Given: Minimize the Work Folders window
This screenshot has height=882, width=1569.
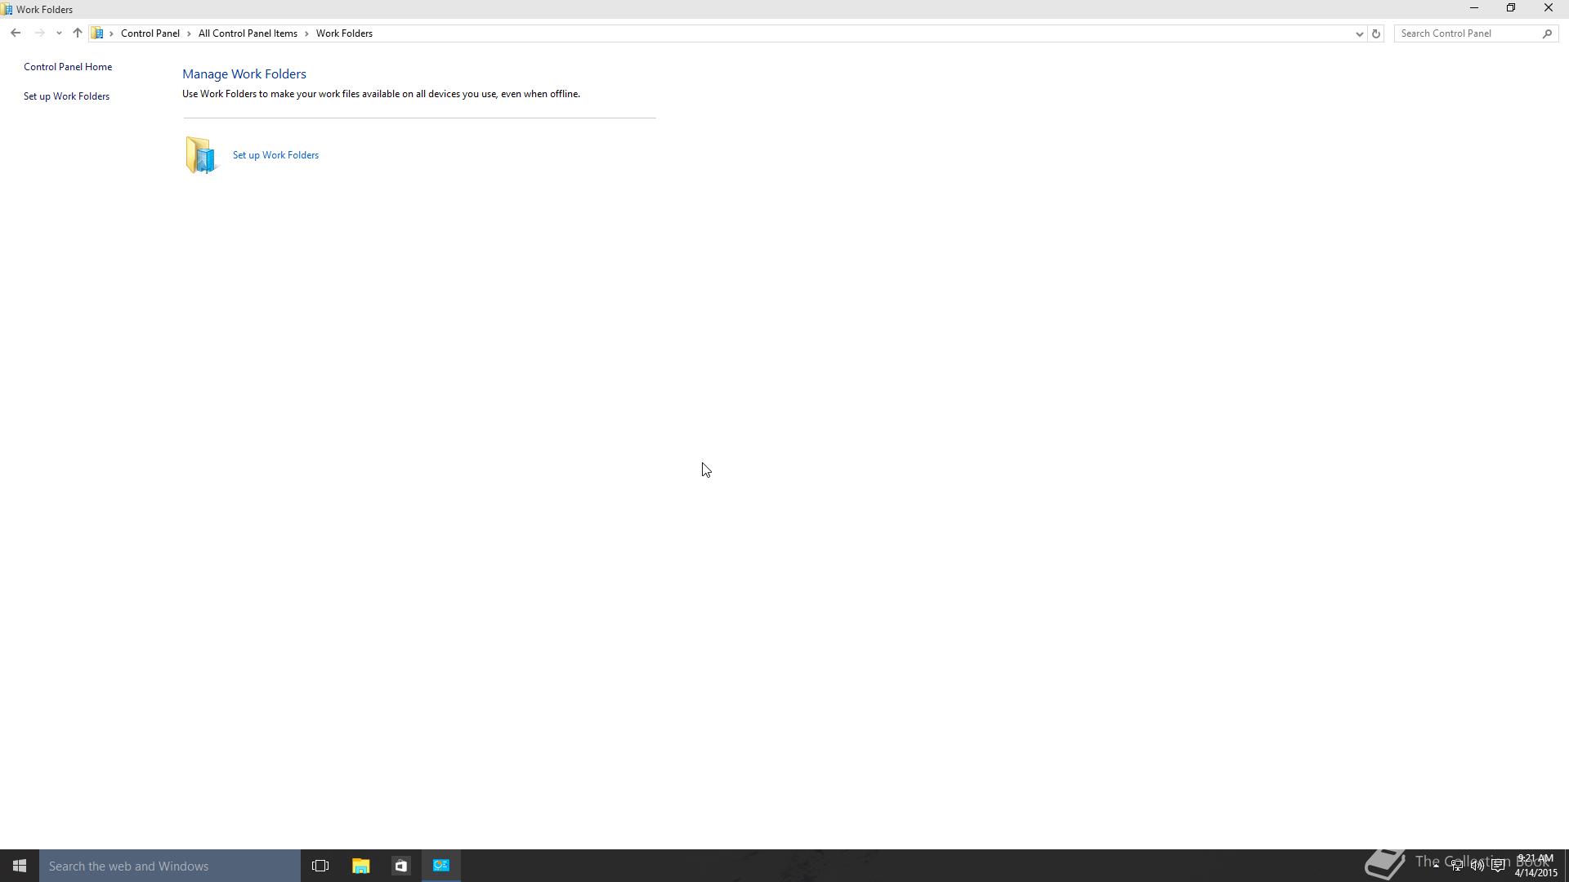Looking at the screenshot, I should pos(1474,8).
